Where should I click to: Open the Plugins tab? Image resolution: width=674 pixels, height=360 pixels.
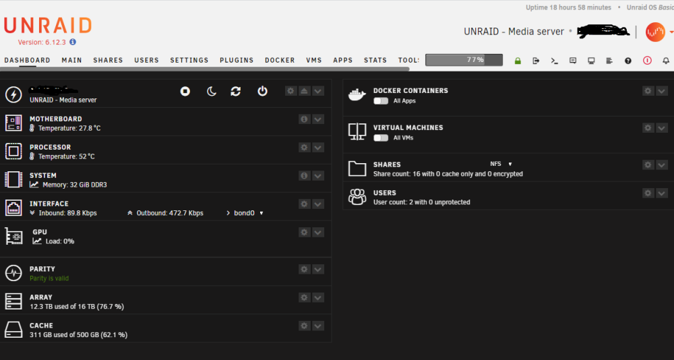[237, 60]
